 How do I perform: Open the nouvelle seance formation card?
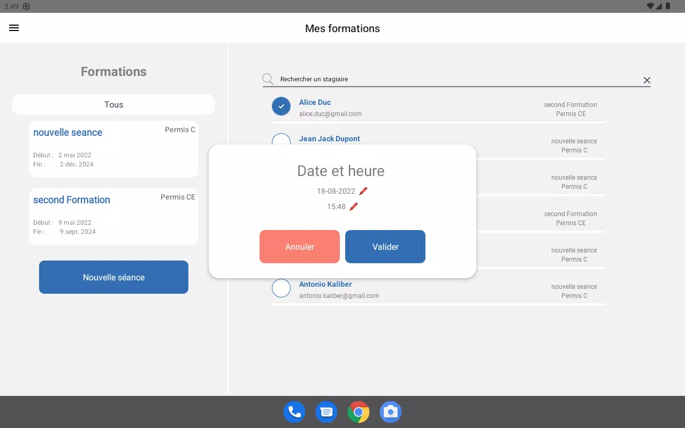[x=113, y=149]
